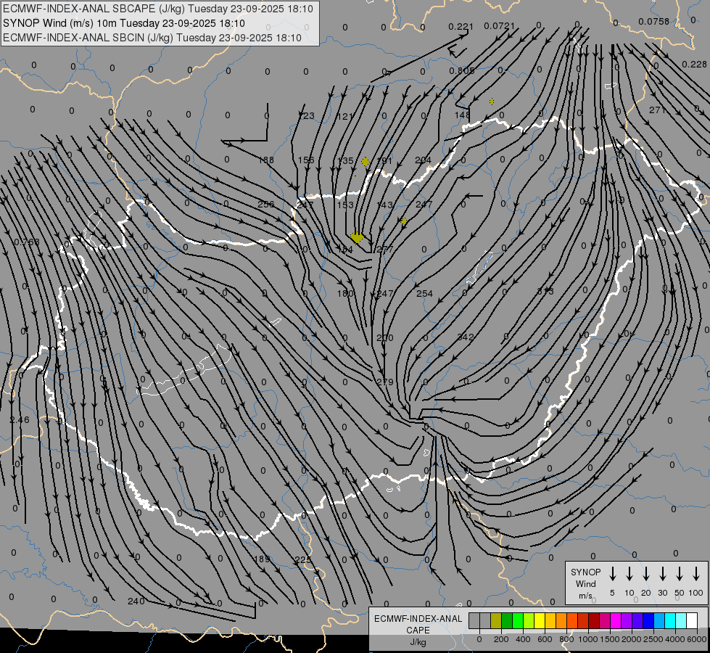Viewport: 710px width, 653px height.
Task: Click the 1000 tick label on CAPE scale
Action: point(587,639)
